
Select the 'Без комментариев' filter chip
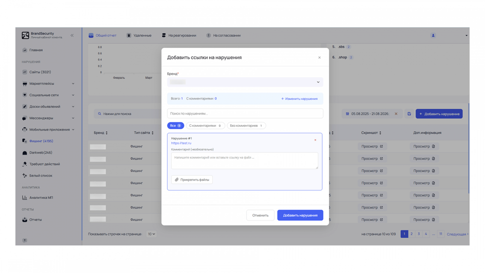point(246,126)
